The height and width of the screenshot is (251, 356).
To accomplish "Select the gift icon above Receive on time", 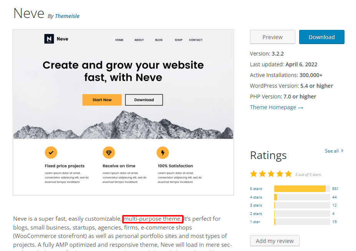I will (x=109, y=152).
